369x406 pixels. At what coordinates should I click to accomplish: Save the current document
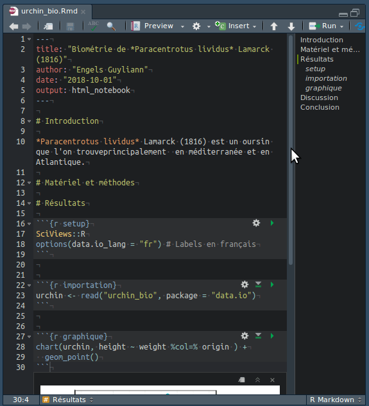click(x=70, y=26)
